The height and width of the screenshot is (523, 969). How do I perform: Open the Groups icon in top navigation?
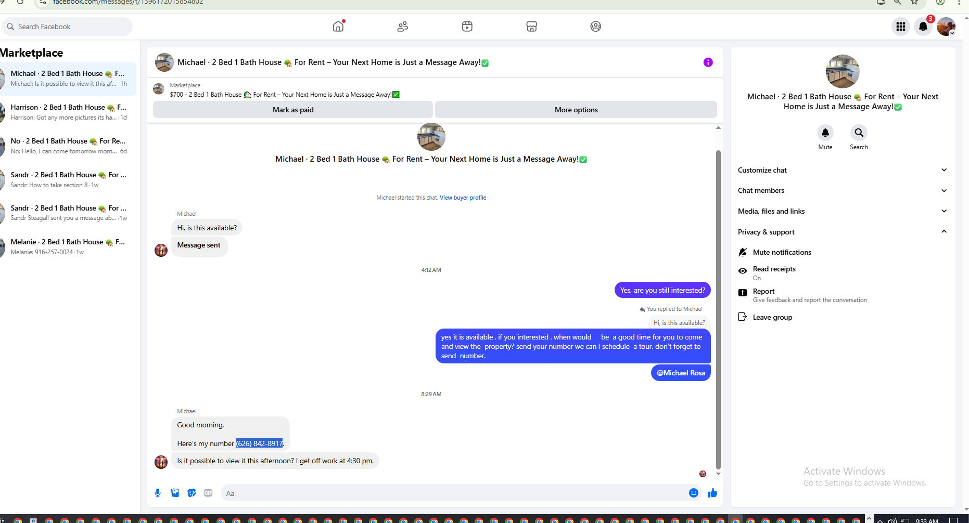click(x=596, y=27)
